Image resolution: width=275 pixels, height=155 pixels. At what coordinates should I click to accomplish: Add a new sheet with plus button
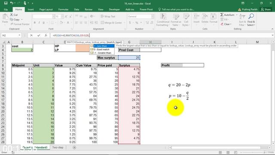(x=74, y=147)
